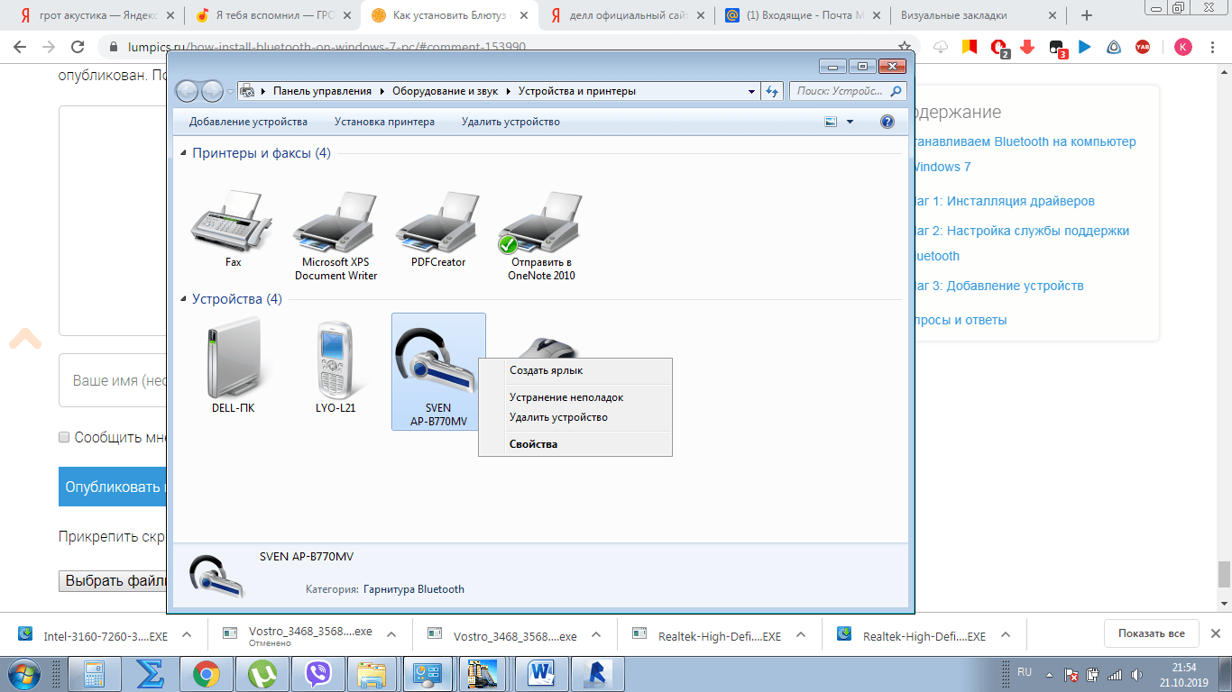1232x692 pixels.
Task: Open uTorrent from the taskbar
Action: point(262,674)
